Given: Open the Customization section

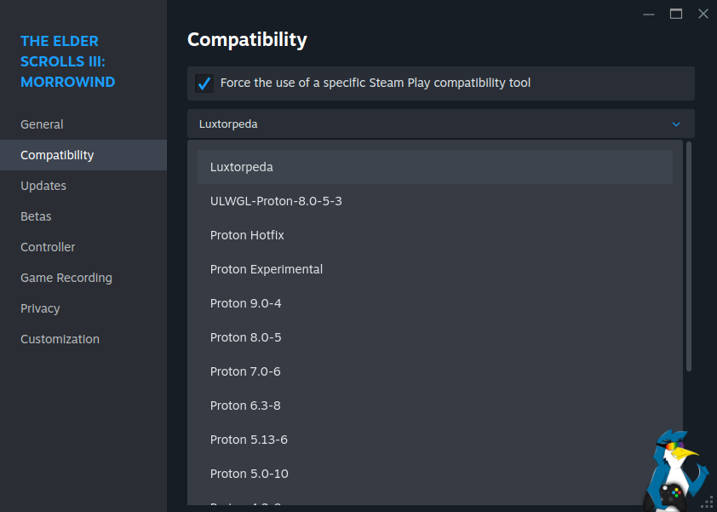Looking at the screenshot, I should [60, 339].
